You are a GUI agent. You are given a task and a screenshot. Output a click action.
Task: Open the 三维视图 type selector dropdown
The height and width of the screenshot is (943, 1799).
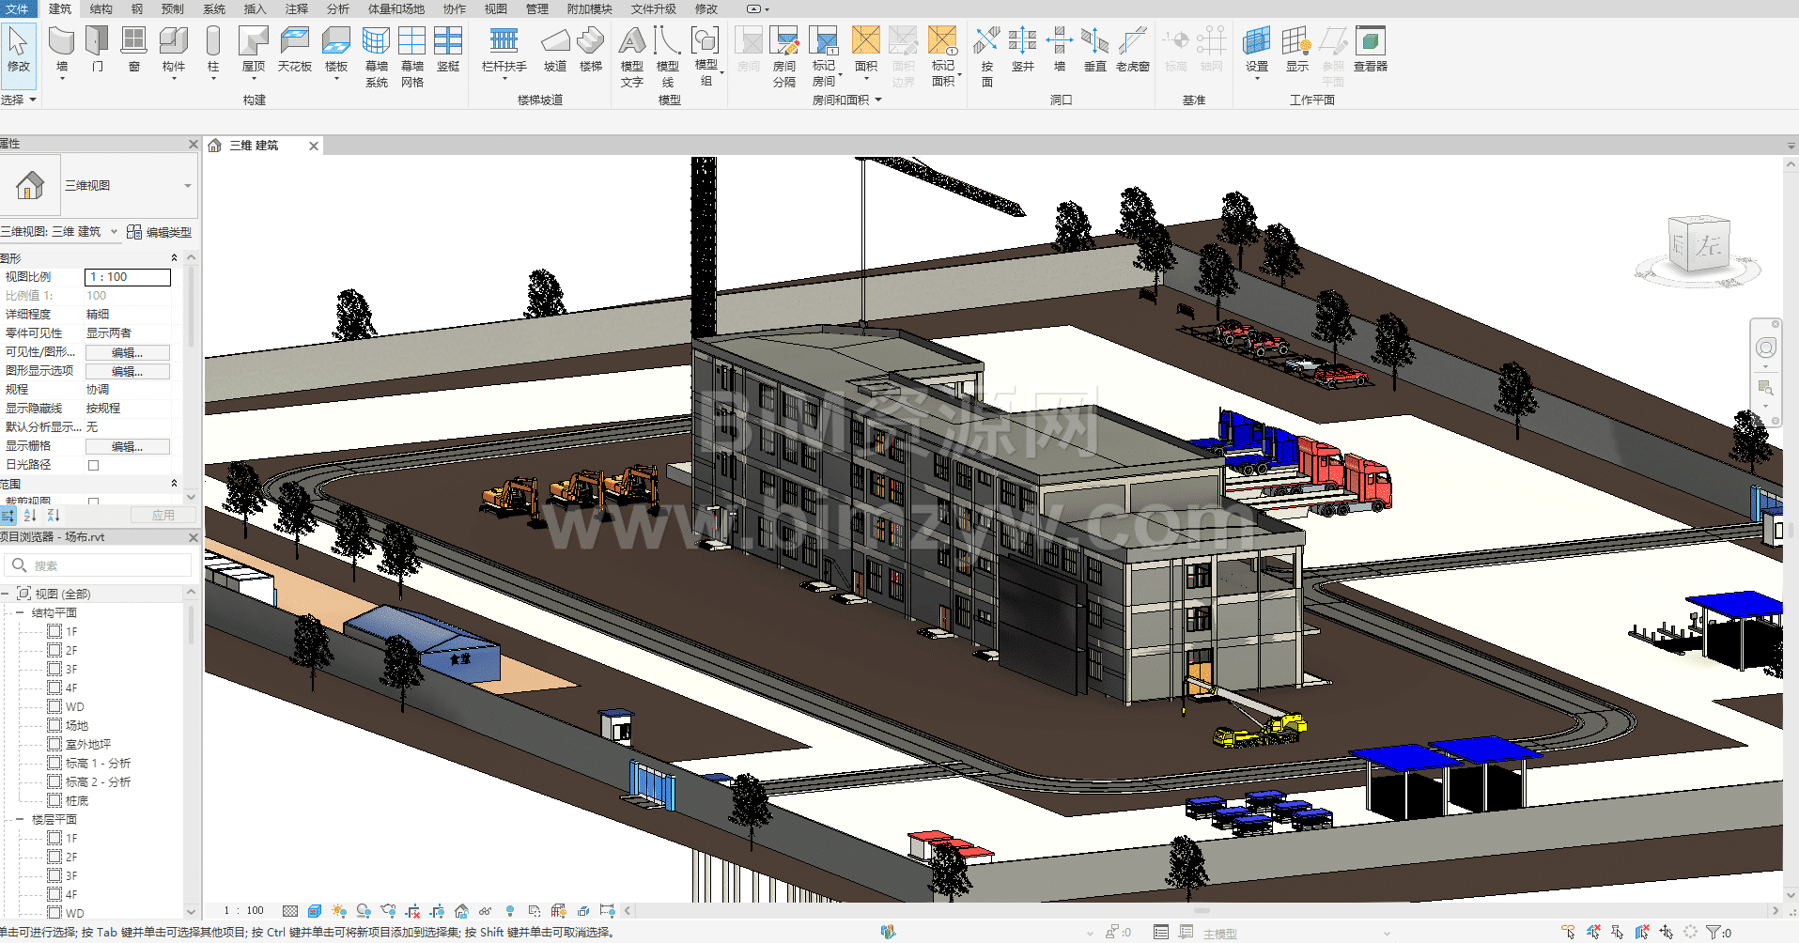point(187,186)
